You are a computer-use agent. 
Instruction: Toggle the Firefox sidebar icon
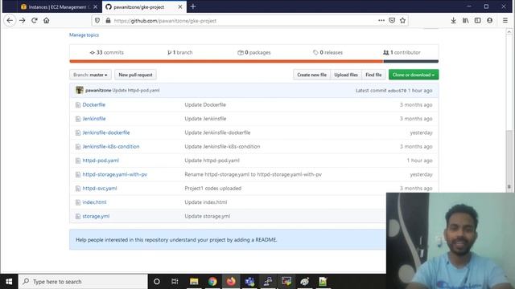477,20
